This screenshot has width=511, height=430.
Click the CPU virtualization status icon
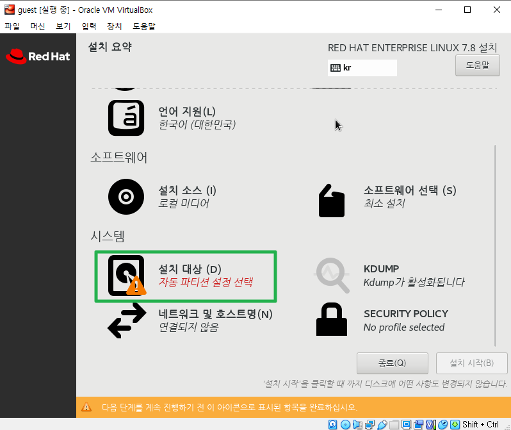[431, 424]
